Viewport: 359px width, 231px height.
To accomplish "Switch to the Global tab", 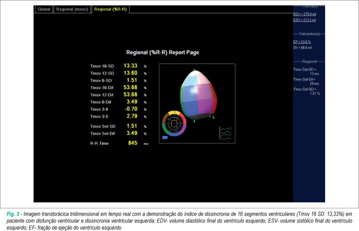I will click(x=44, y=10).
